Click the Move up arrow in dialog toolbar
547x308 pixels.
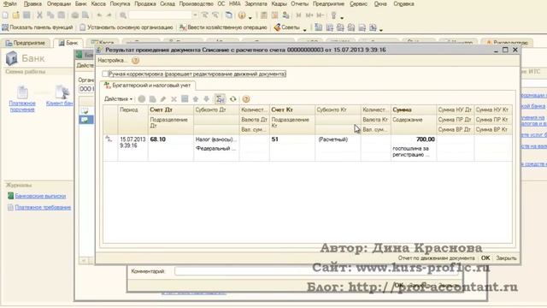point(196,99)
